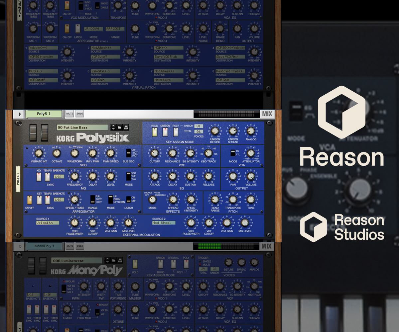Solo the MonoPoly 1 device

[80, 246]
